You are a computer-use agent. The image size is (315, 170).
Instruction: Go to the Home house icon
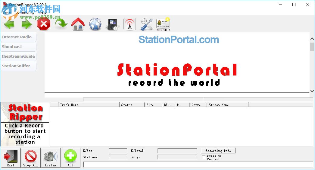78,24
